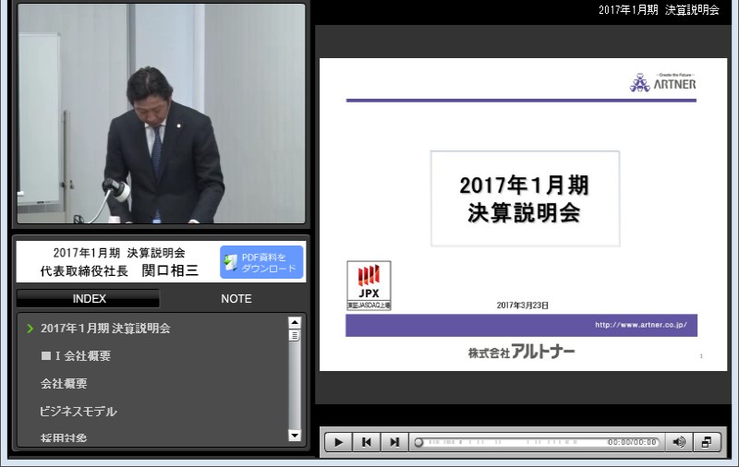Click the green download arrow icon
The height and width of the screenshot is (467, 739).
pyautogui.click(x=230, y=262)
